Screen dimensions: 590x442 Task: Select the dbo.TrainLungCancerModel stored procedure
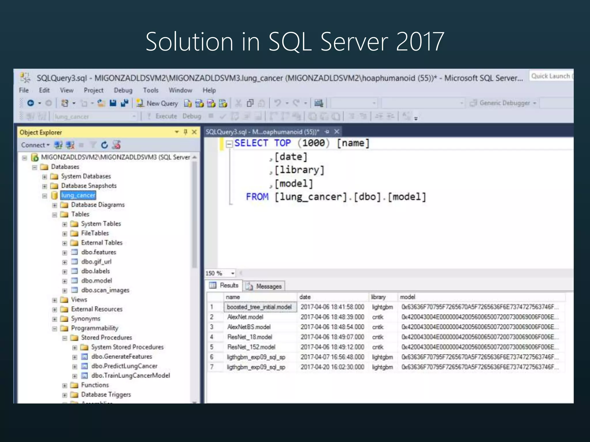(x=131, y=376)
